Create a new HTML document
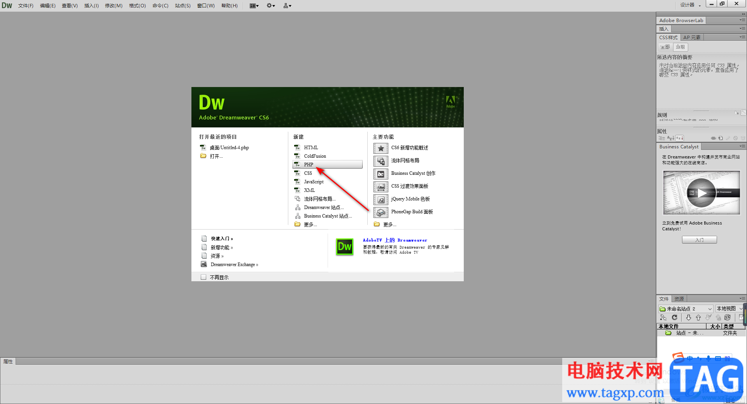 click(311, 148)
